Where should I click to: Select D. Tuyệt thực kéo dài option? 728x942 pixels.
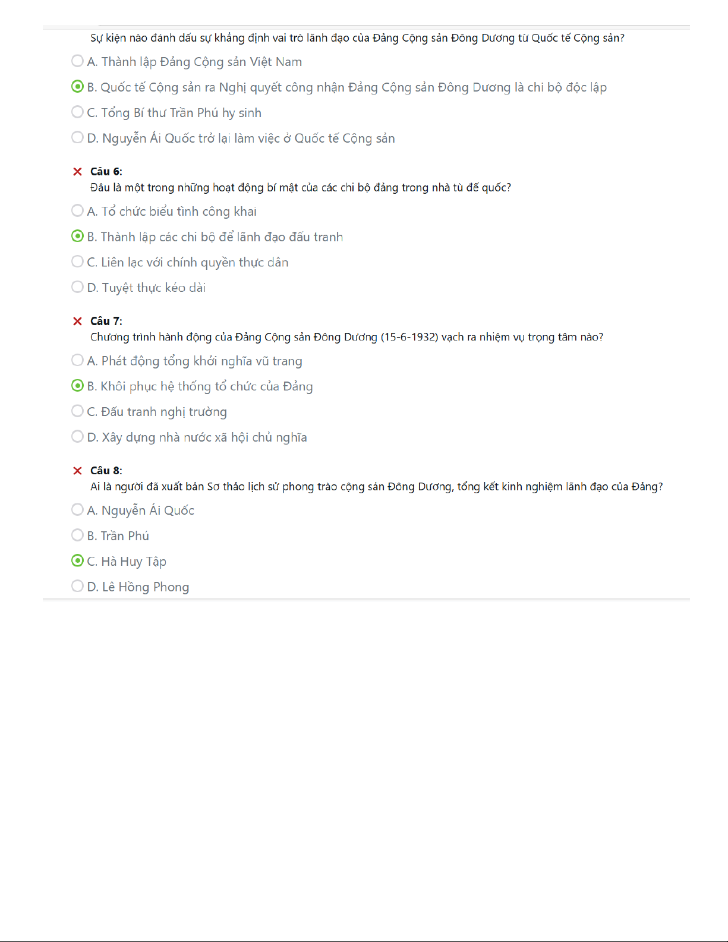coord(77,288)
